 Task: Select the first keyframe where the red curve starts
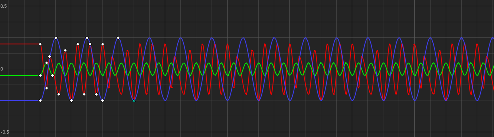(40, 44)
